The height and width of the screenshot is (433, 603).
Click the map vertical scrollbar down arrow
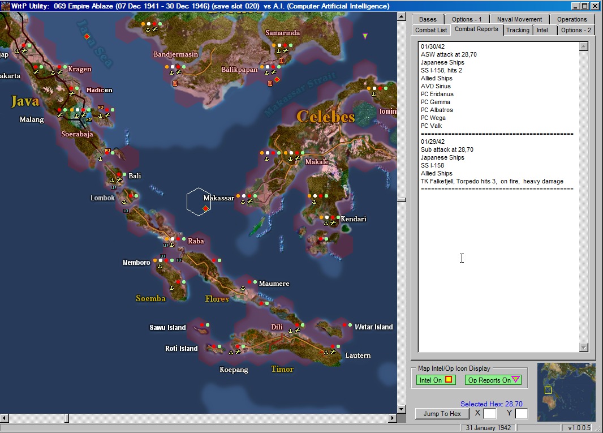click(x=402, y=409)
